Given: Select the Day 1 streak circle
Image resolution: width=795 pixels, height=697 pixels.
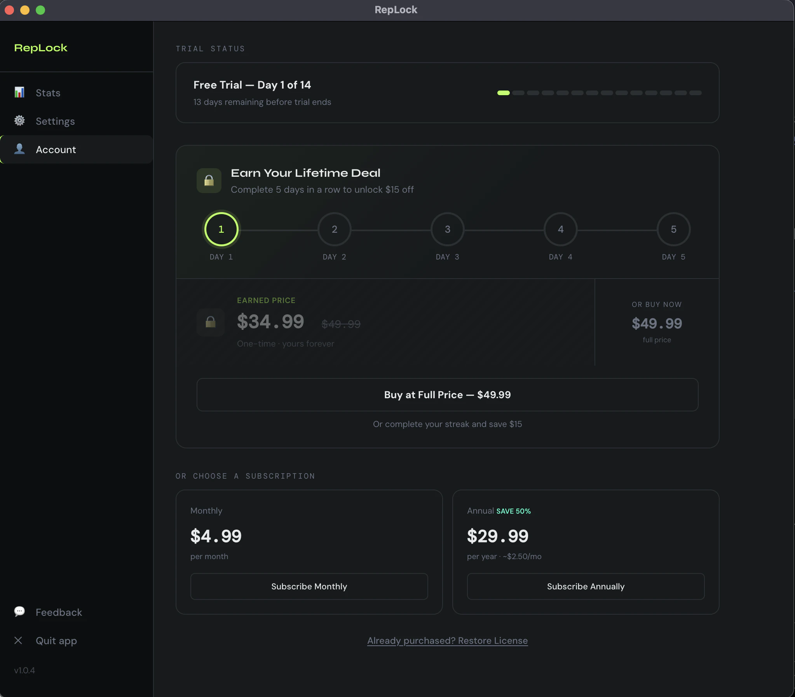Looking at the screenshot, I should coord(221,229).
